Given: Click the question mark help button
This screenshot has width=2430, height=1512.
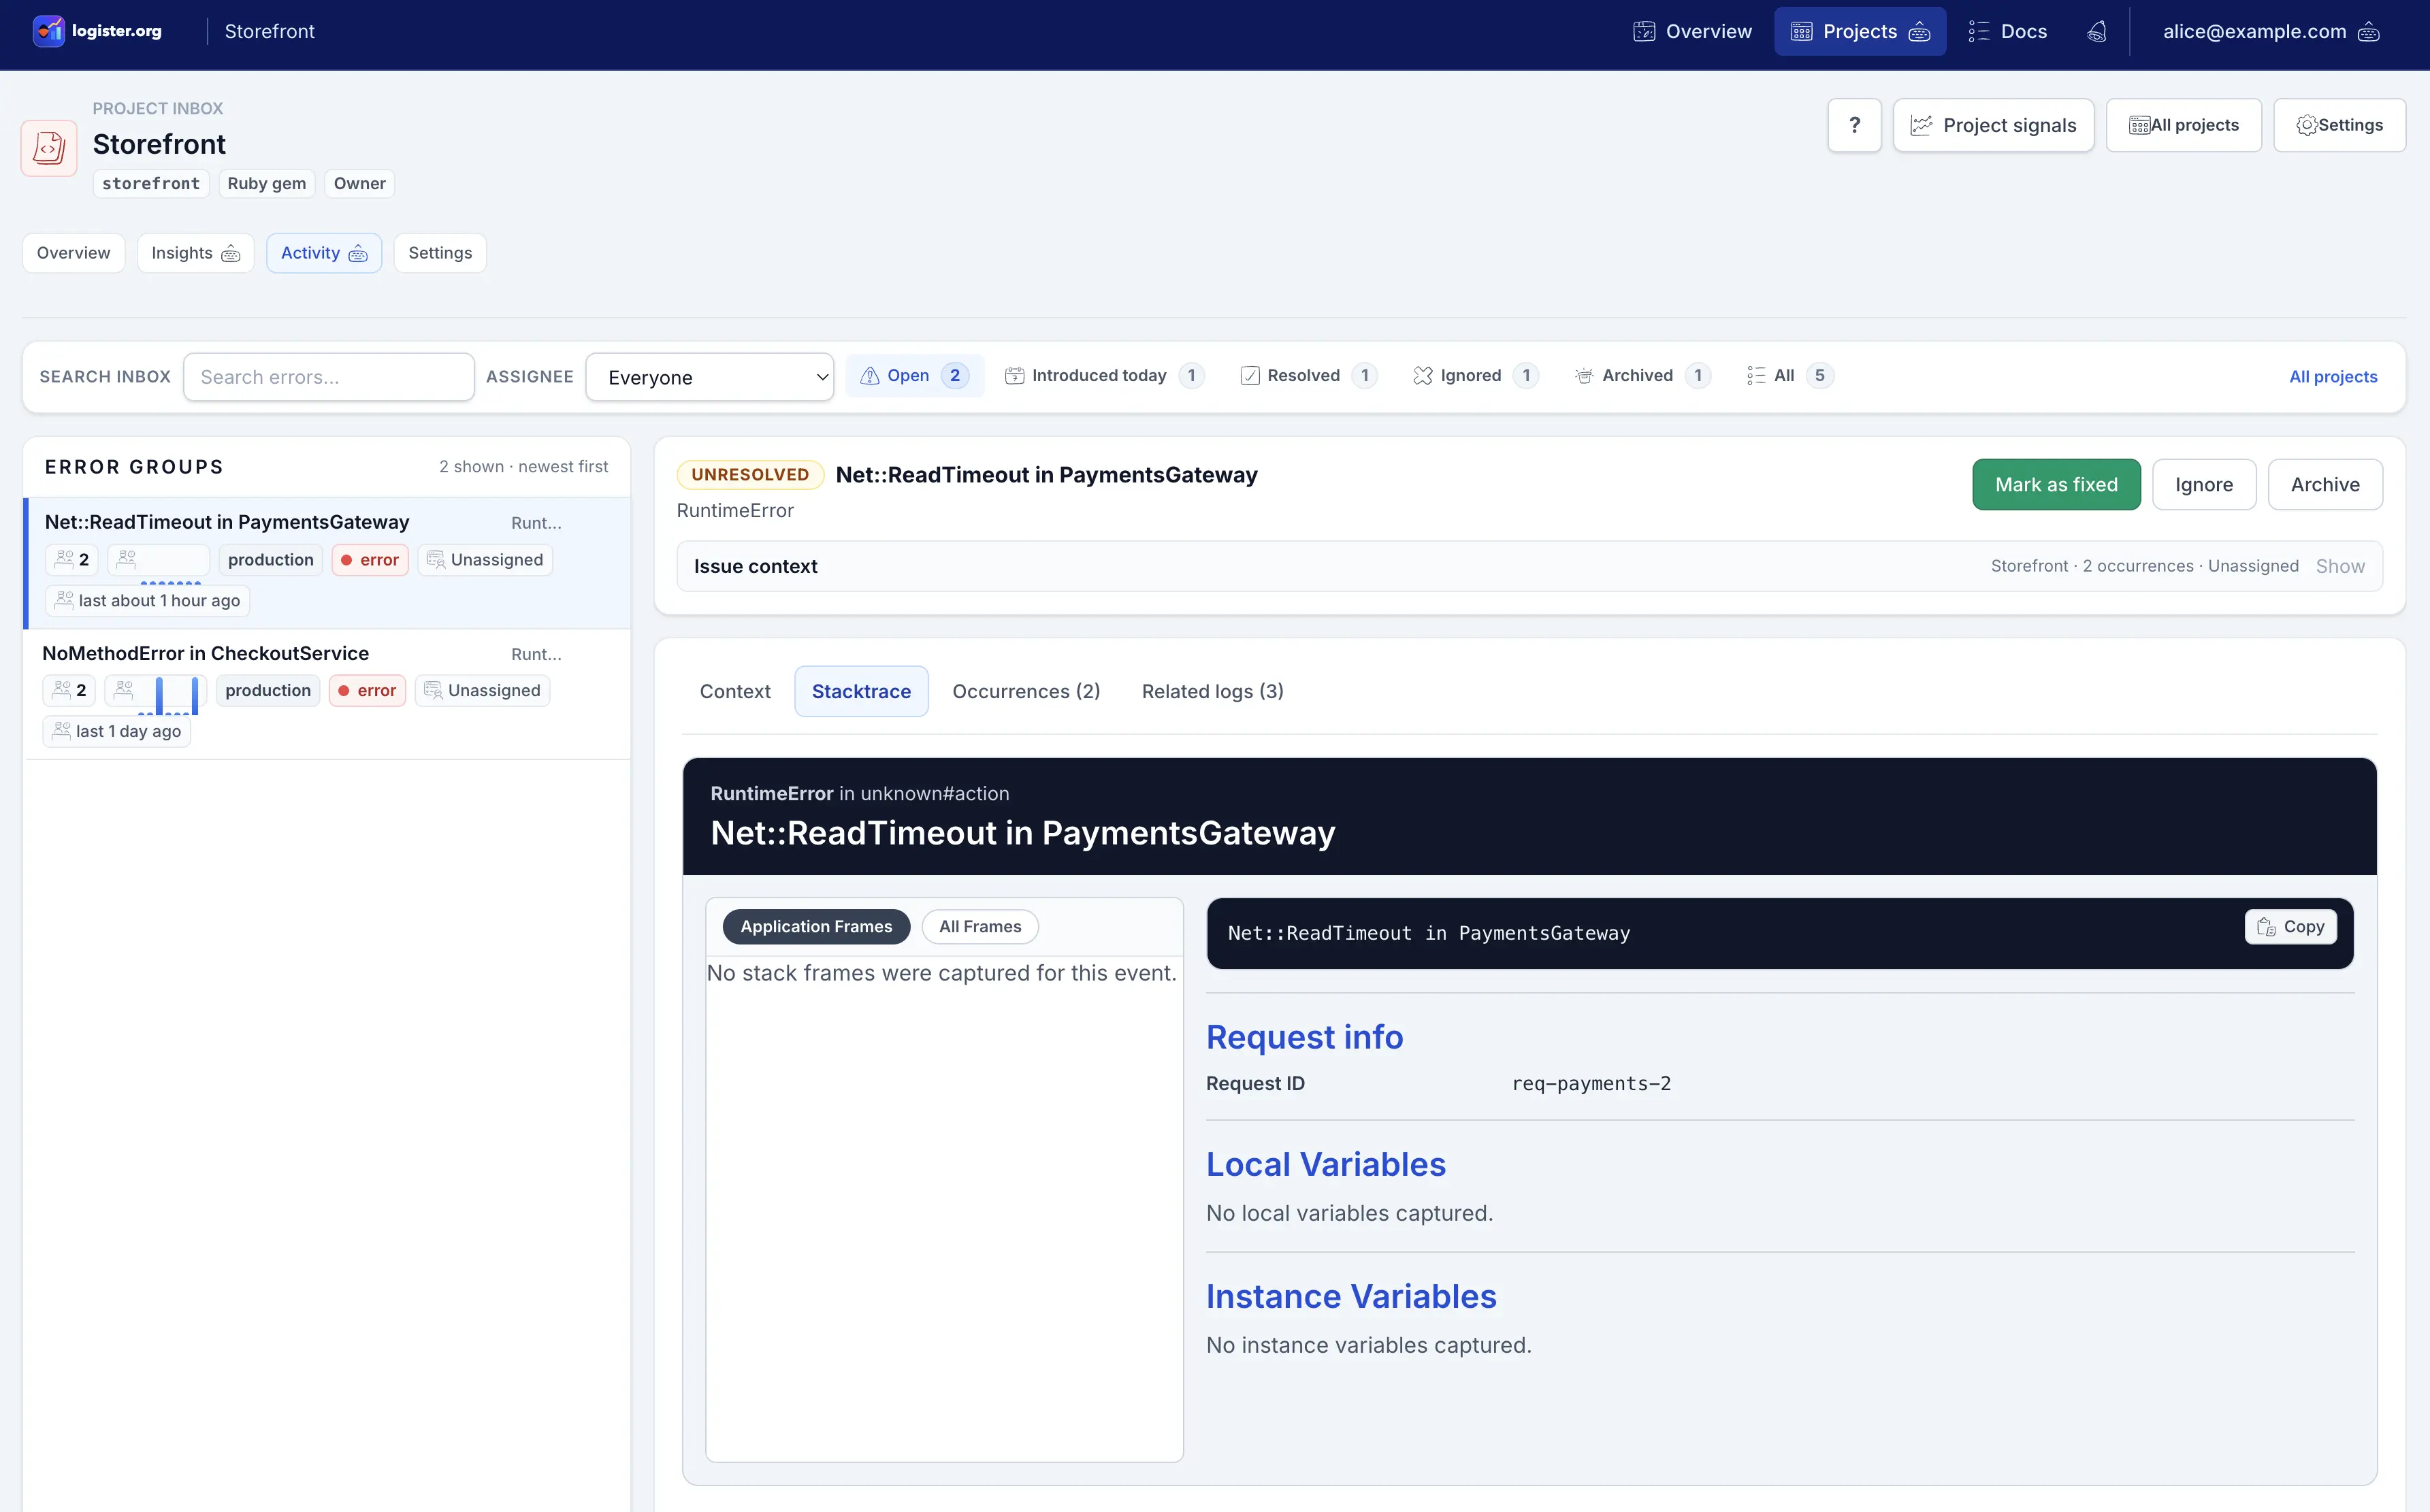Looking at the screenshot, I should coord(1855,125).
